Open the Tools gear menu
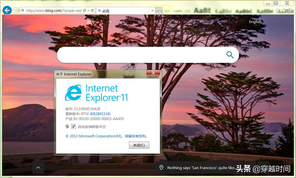The width and height of the screenshot is (296, 178). point(290,11)
